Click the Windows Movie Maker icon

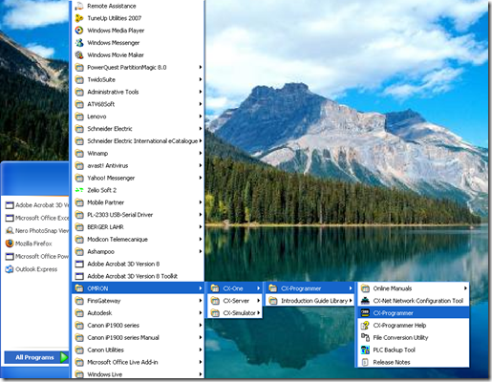click(x=79, y=54)
